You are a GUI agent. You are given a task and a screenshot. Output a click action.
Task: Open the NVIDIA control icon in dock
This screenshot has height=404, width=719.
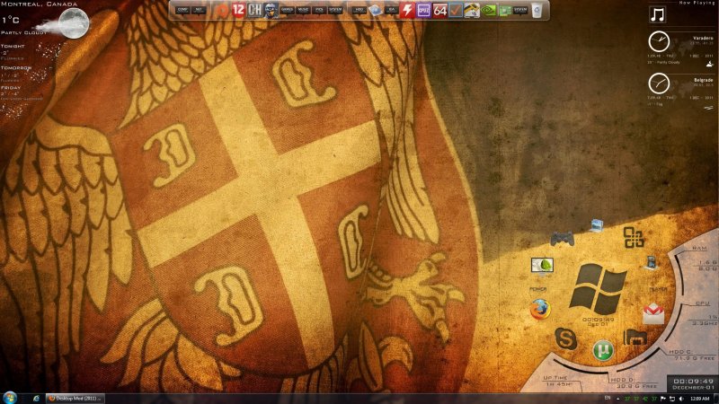tap(489, 10)
